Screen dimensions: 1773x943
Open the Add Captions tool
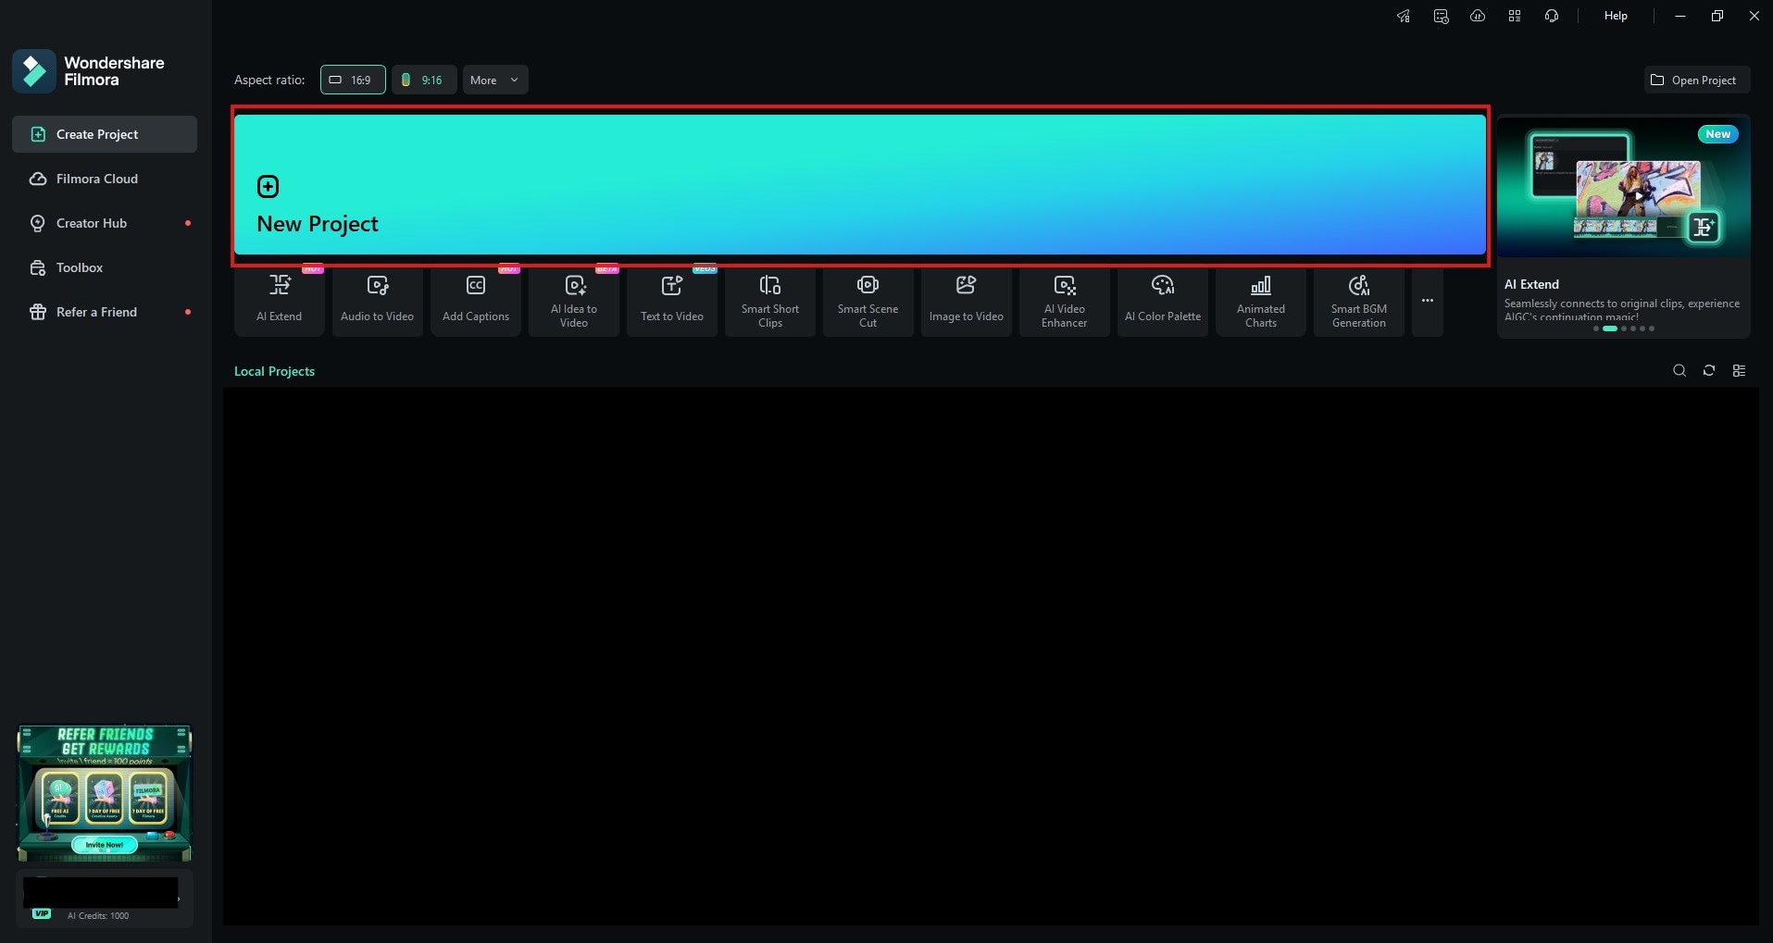pos(476,302)
